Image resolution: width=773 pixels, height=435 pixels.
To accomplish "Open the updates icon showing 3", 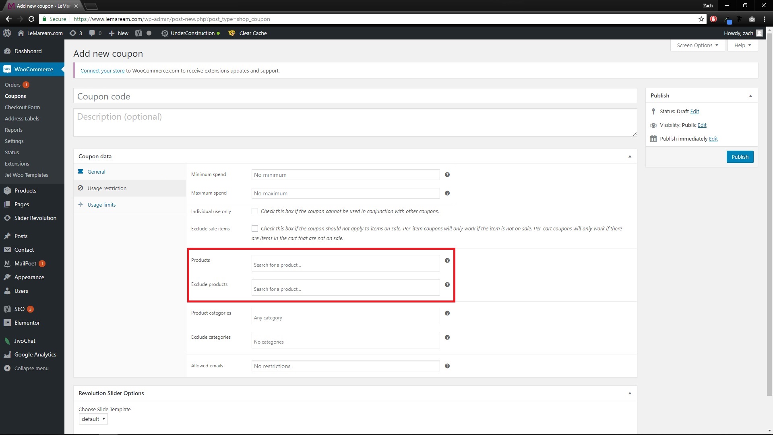I will pyautogui.click(x=76, y=33).
